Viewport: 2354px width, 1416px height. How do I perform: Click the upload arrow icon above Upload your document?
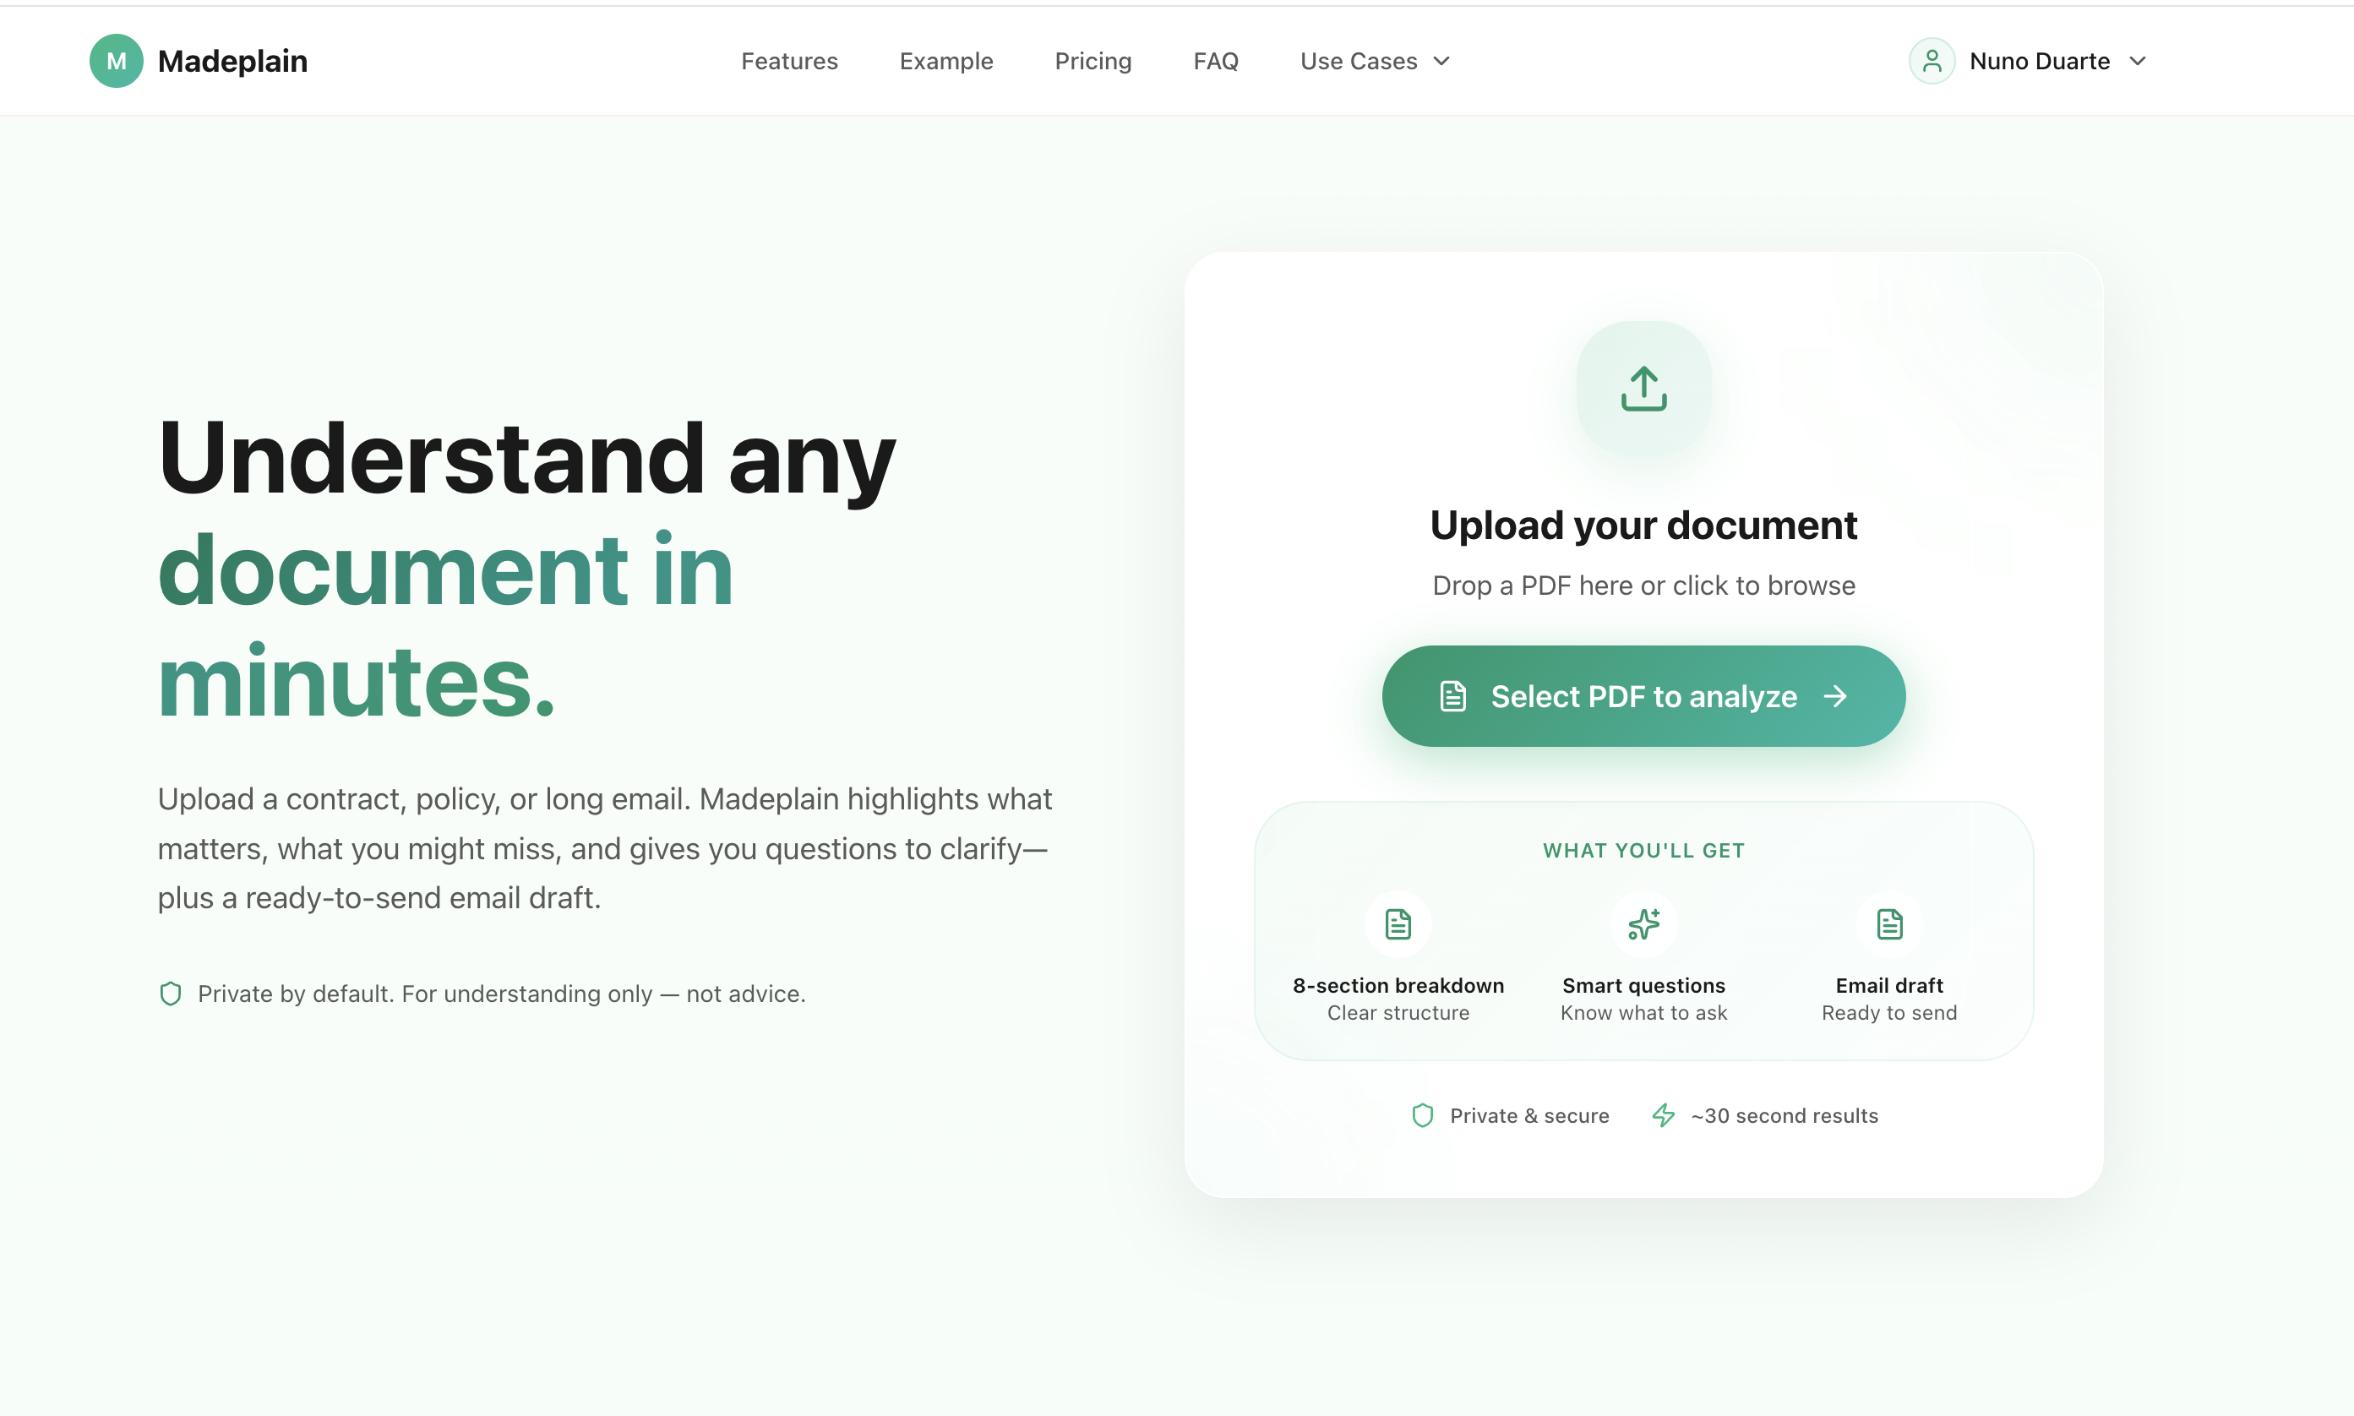1643,388
